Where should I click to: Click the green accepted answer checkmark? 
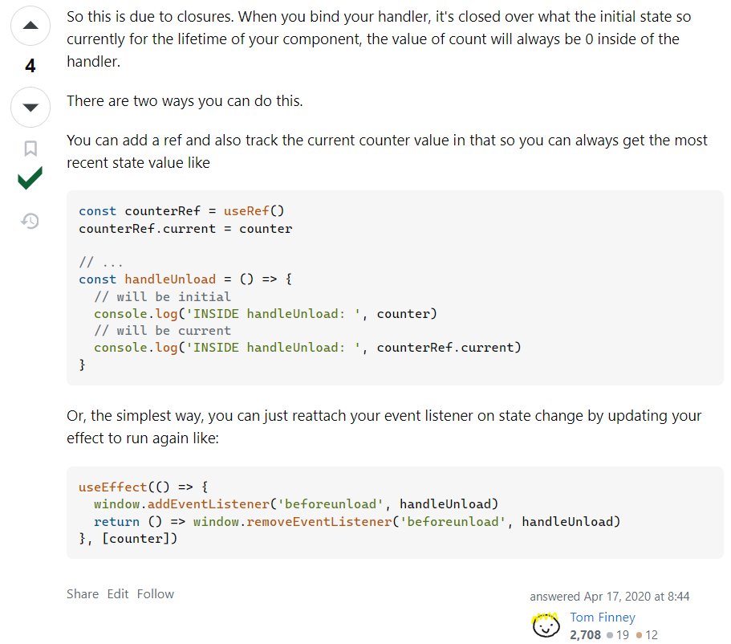coord(30,177)
